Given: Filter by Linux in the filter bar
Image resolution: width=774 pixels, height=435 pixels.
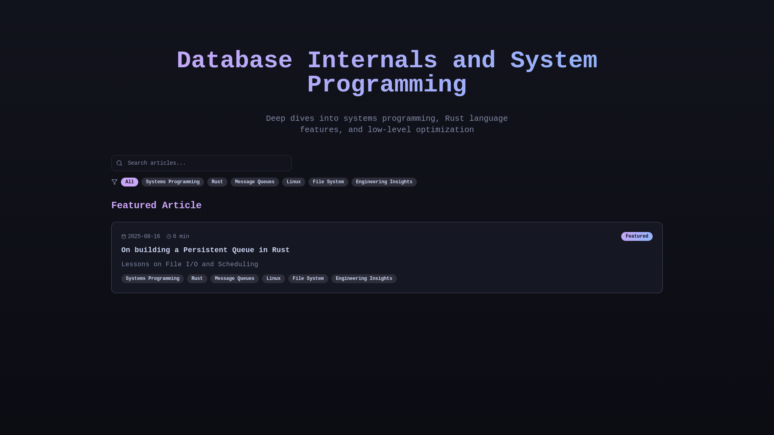Looking at the screenshot, I should tap(293, 182).
